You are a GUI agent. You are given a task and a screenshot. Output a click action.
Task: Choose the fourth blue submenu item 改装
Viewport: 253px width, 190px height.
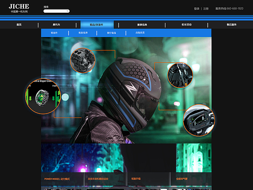[140, 33]
